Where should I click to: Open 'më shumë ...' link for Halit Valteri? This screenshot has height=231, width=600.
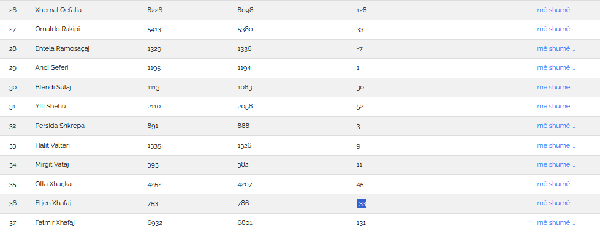[x=556, y=145]
